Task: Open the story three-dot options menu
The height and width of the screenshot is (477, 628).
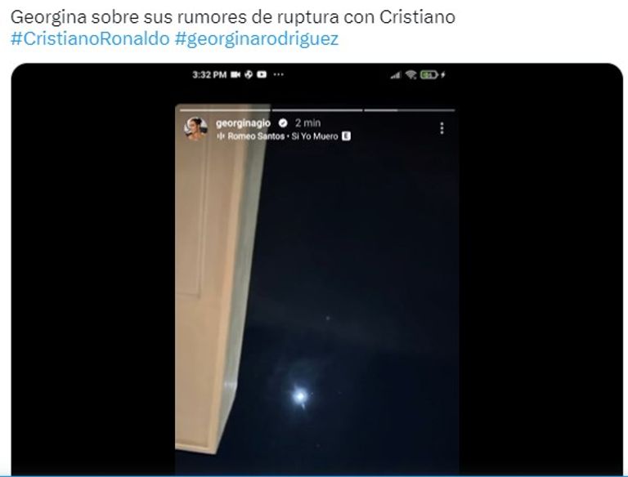Action: (442, 128)
